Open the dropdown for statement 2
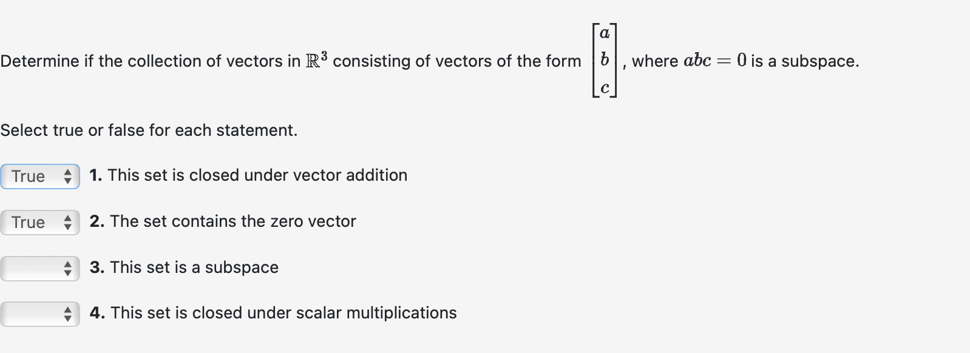 point(39,223)
